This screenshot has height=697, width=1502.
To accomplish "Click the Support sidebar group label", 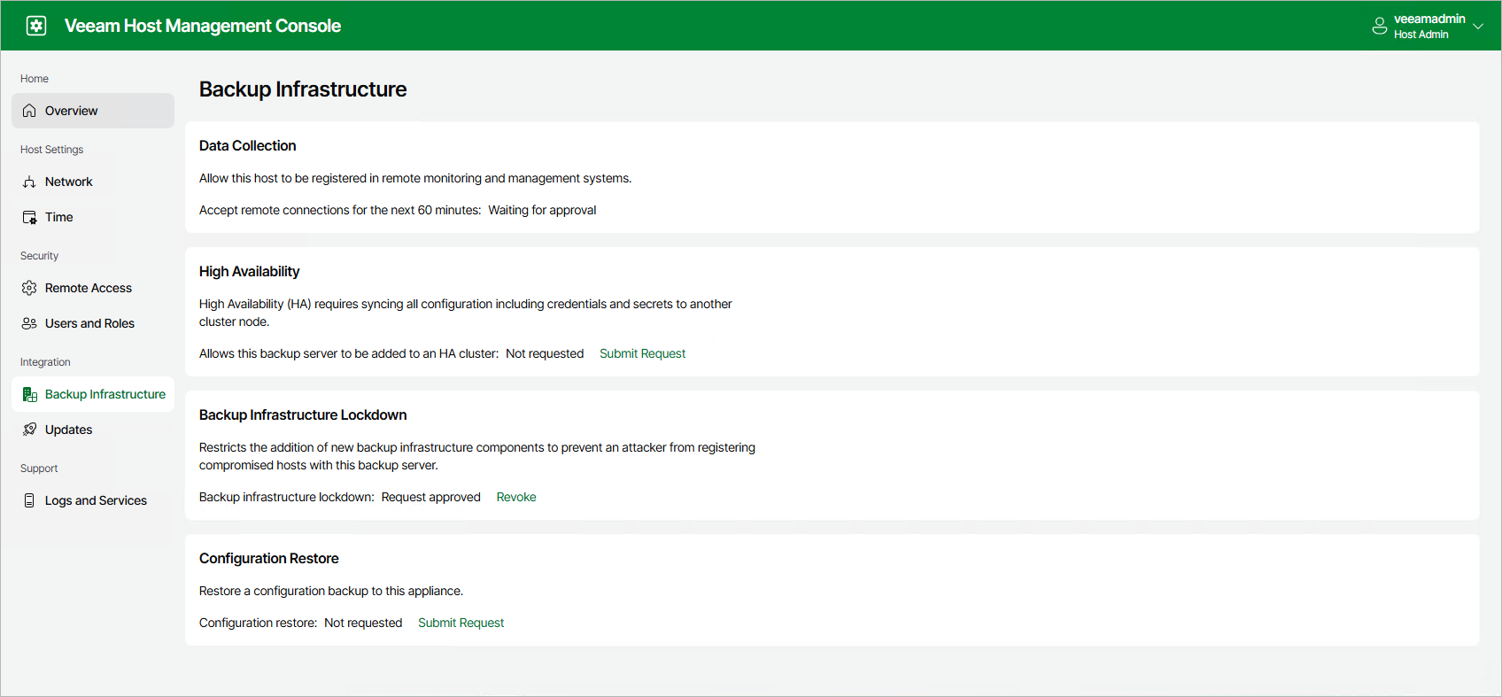I will [x=39, y=469].
